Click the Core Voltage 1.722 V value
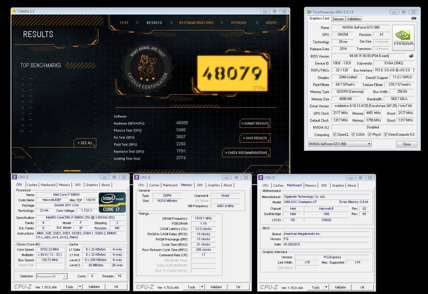 tap(86, 211)
